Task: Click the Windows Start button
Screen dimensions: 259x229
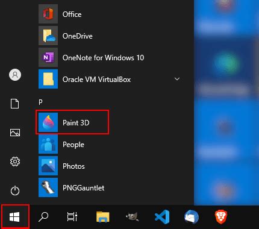Action: (x=14, y=217)
